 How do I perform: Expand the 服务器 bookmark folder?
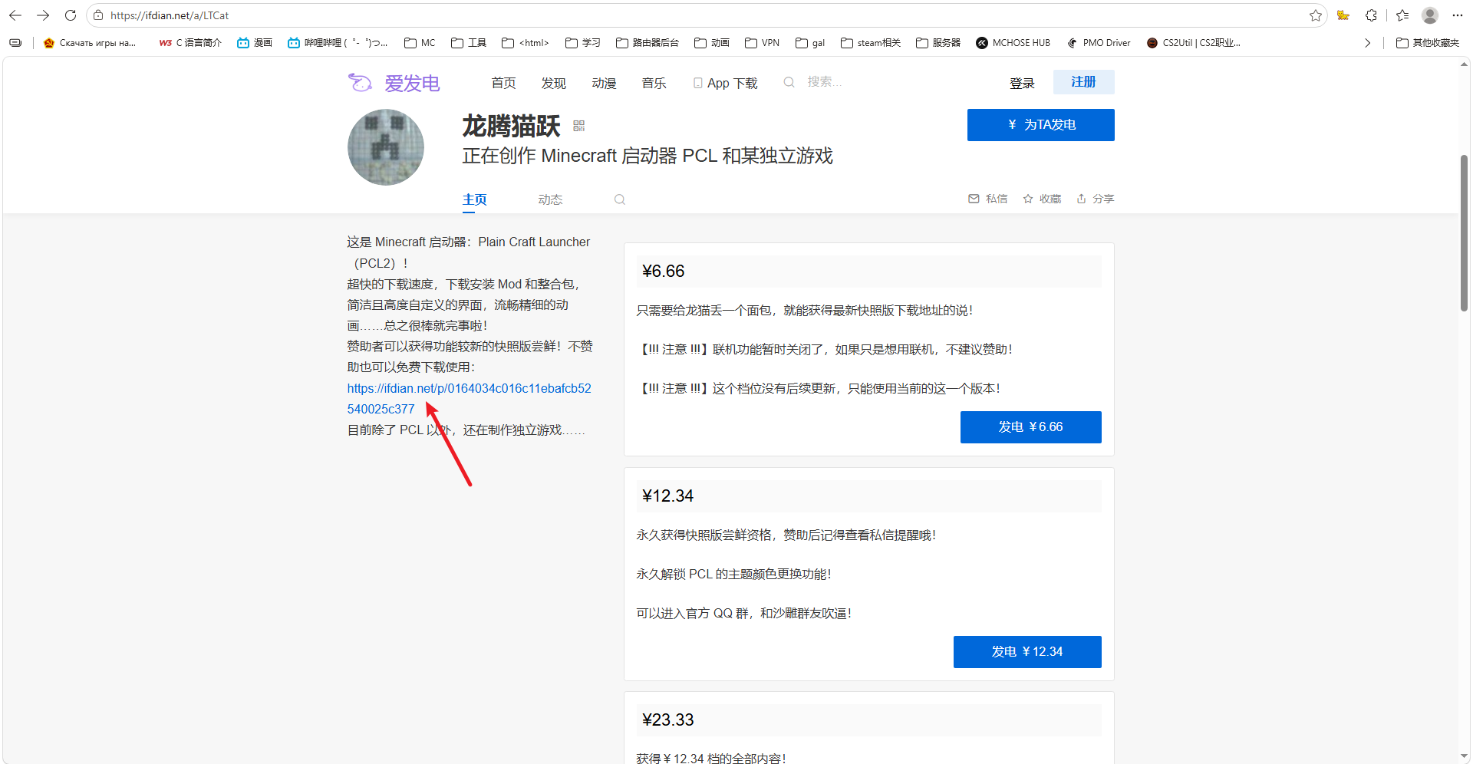point(938,43)
